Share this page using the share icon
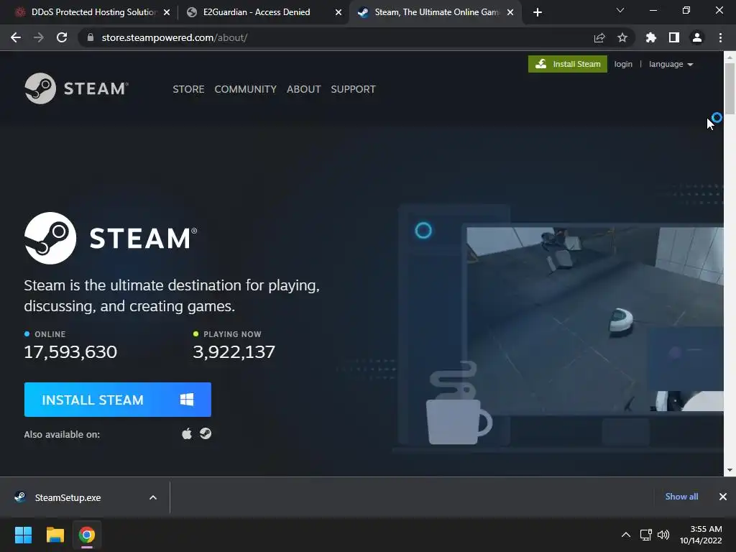 599,37
